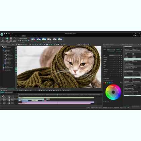Reset the Brightness slider icon

(x=121, y=57)
